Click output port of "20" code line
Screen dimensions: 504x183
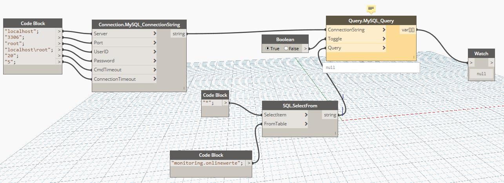point(59,56)
